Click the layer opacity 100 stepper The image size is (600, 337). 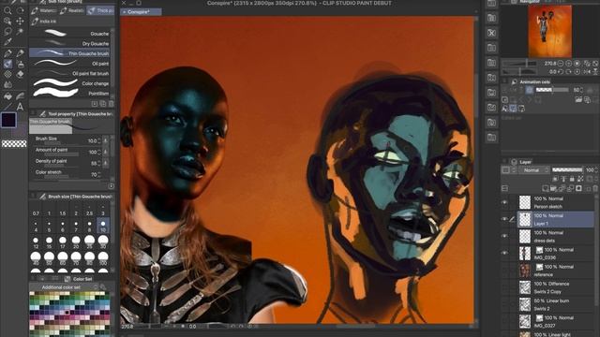595,170
